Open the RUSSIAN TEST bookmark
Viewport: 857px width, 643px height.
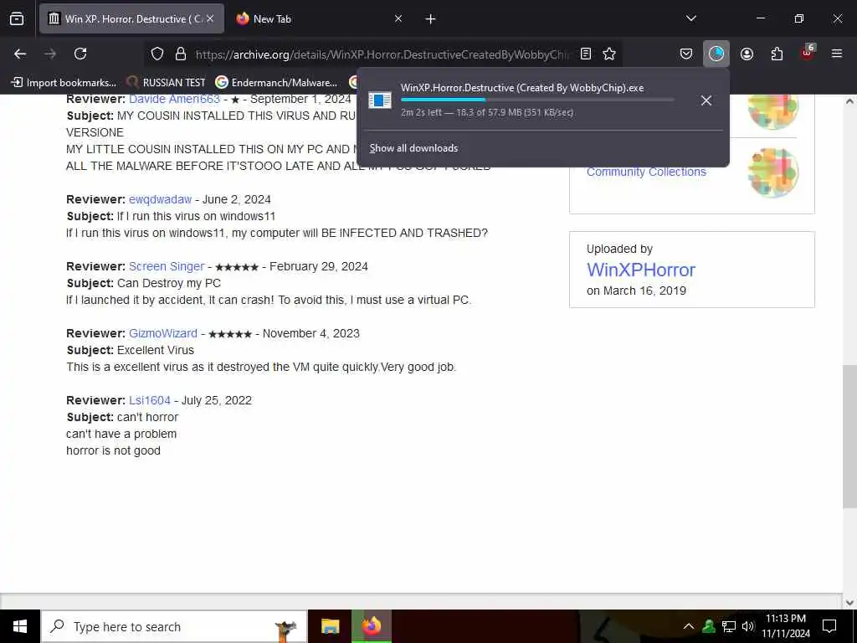pyautogui.click(x=167, y=83)
